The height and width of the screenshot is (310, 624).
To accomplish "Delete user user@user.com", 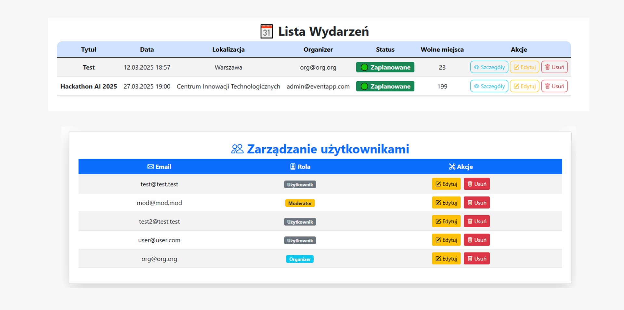I will (x=477, y=240).
